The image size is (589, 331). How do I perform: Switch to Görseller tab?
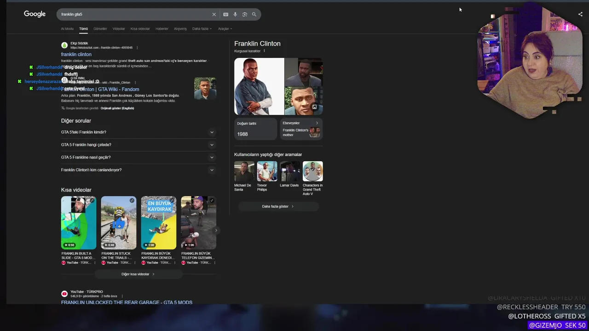pyautogui.click(x=100, y=29)
